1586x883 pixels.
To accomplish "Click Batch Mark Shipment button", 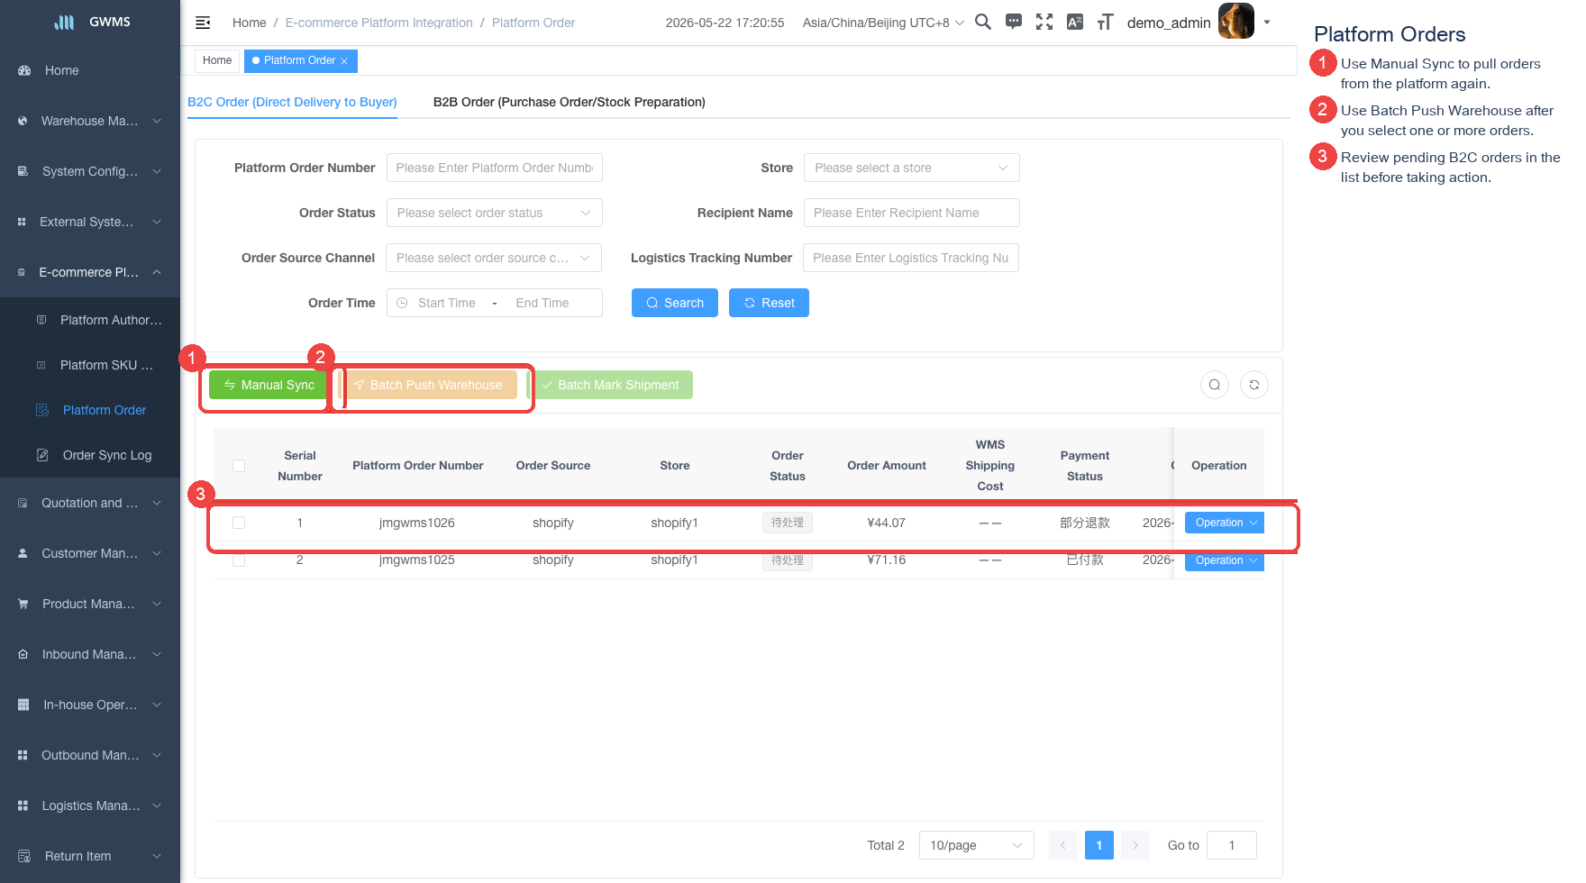I will (x=609, y=385).
